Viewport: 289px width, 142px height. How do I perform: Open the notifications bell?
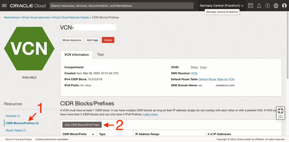point(259,6)
